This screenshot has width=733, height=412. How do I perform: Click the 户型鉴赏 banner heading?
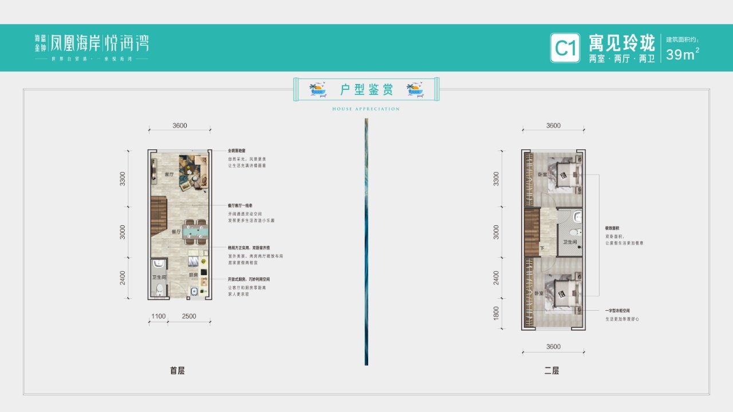(x=366, y=90)
